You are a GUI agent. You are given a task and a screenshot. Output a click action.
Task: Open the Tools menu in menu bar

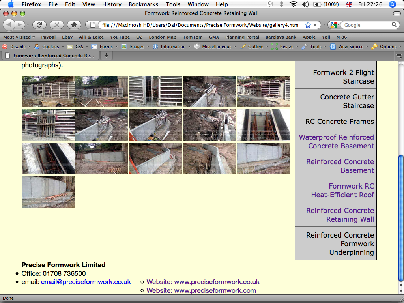pyautogui.click(x=173, y=4)
